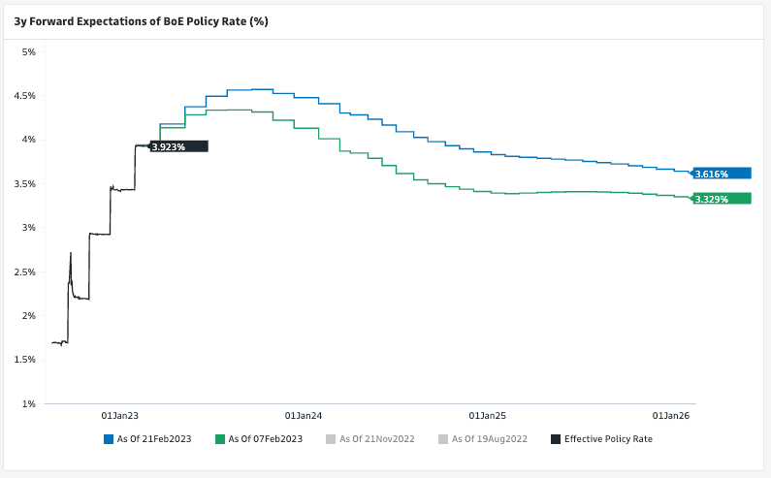Image resolution: width=771 pixels, height=478 pixels.
Task: Click the grey swatch for 19Aug2022 series
Action: pyautogui.click(x=444, y=439)
